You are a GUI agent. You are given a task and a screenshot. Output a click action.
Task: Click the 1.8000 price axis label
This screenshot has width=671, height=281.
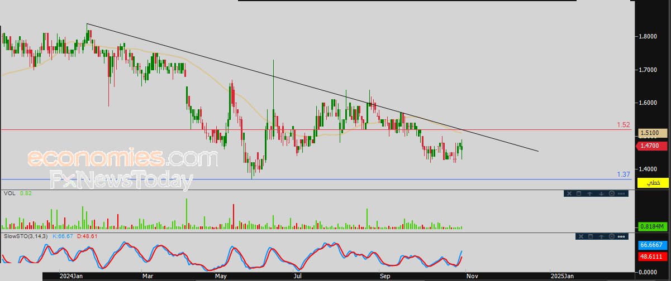tap(648, 37)
